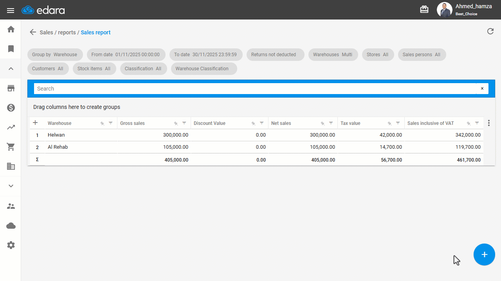Change the To date filter

(206, 55)
